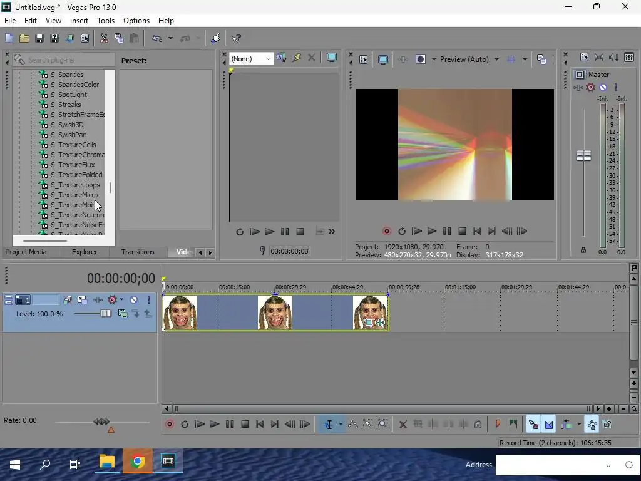This screenshot has height=481, width=641.
Task: Open the overlays grid dropdown arrow
Action: (525, 59)
